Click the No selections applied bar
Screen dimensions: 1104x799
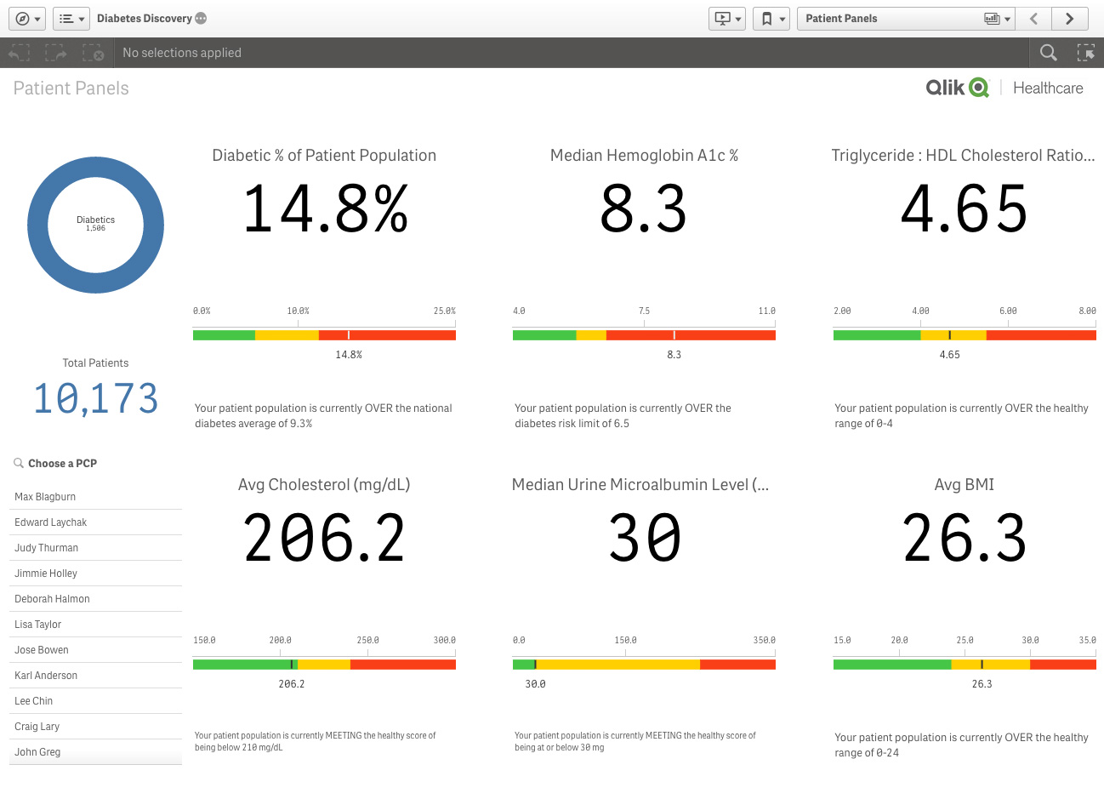pos(181,52)
